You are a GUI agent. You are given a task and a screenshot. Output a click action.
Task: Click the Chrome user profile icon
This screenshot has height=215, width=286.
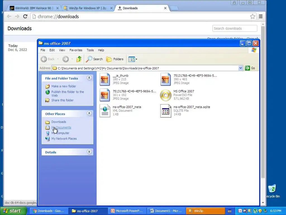[234, 3]
